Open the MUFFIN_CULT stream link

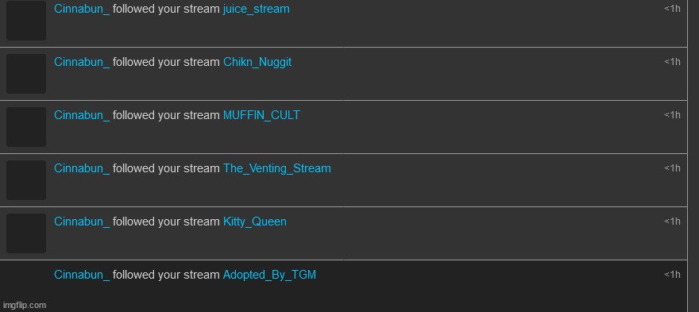261,115
